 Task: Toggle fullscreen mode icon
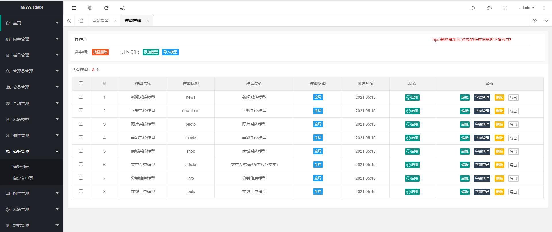tap(505, 8)
